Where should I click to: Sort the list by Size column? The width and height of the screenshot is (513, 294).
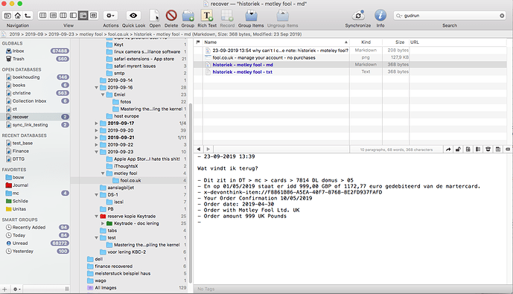[395, 42]
